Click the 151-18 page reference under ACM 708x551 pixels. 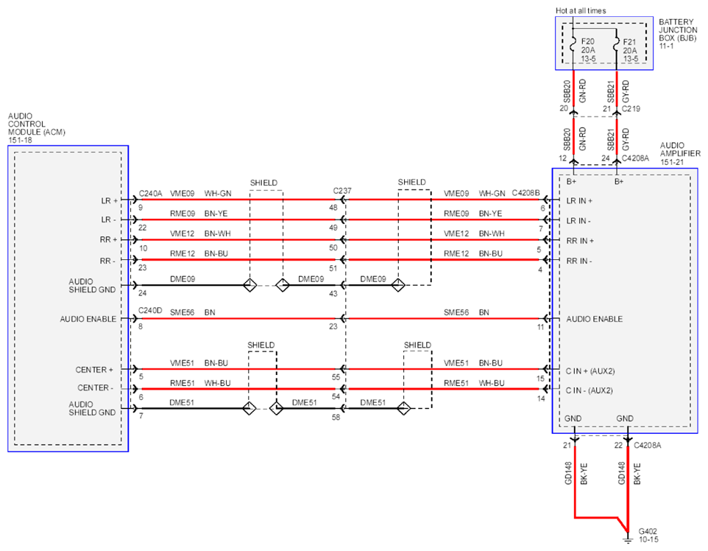coord(20,141)
